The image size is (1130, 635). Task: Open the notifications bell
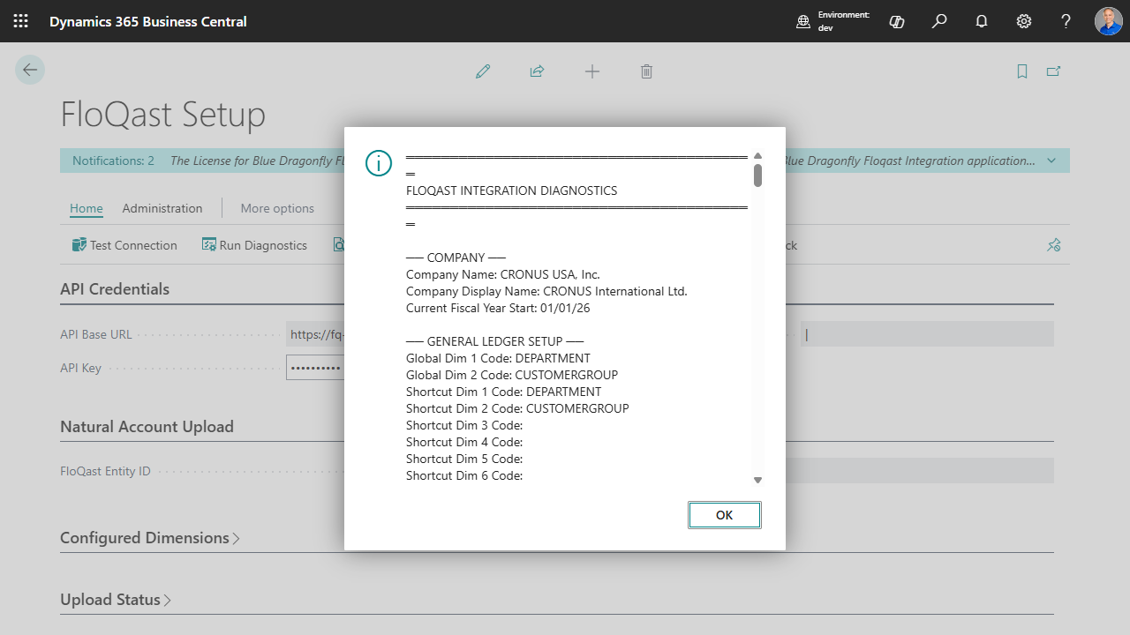pos(982,21)
